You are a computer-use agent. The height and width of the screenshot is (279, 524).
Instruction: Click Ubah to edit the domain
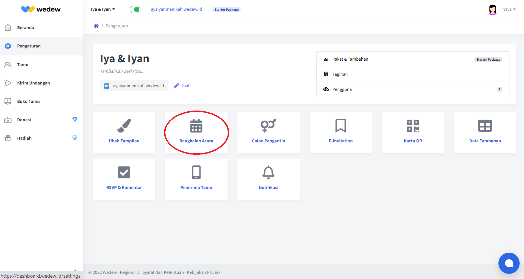182,86
